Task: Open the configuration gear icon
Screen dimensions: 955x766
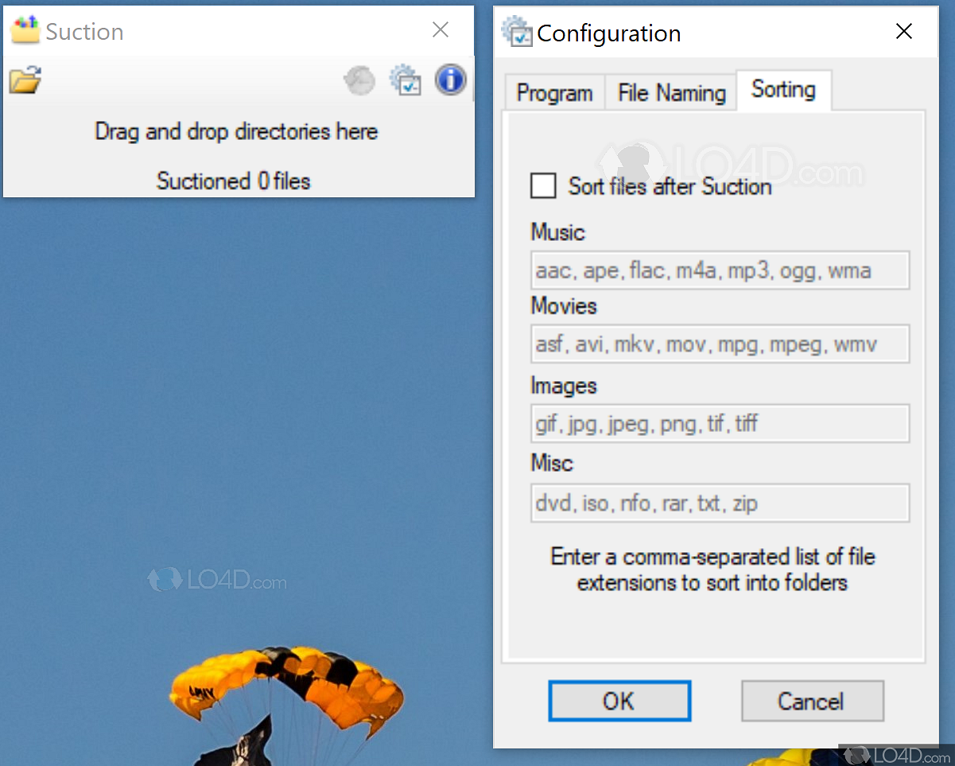Action: click(405, 80)
